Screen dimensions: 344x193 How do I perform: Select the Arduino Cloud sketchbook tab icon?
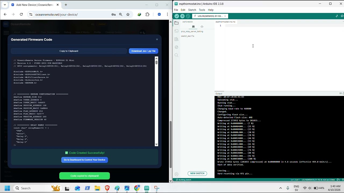202,27
